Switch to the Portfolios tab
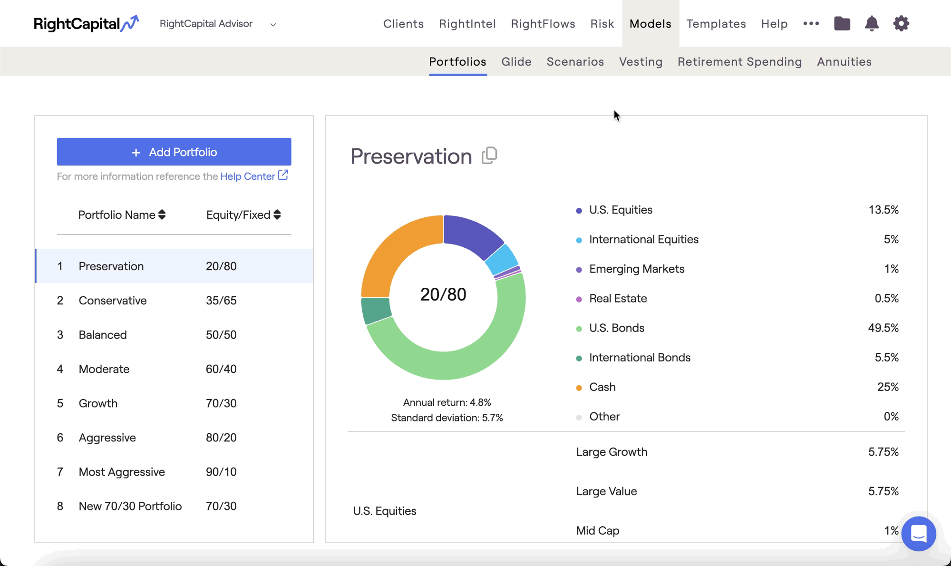Viewport: 951px width, 566px height. point(457,62)
